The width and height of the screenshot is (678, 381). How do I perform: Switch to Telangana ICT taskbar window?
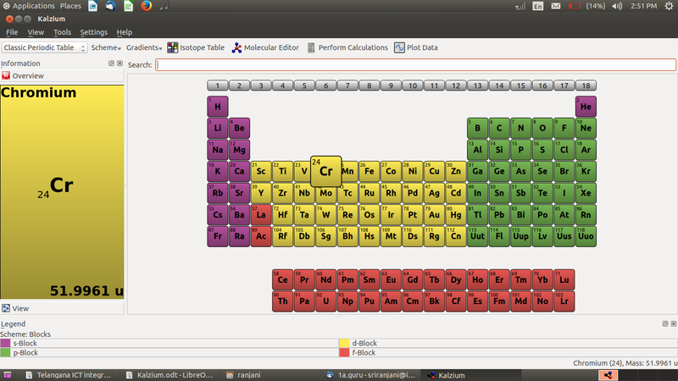(x=69, y=375)
